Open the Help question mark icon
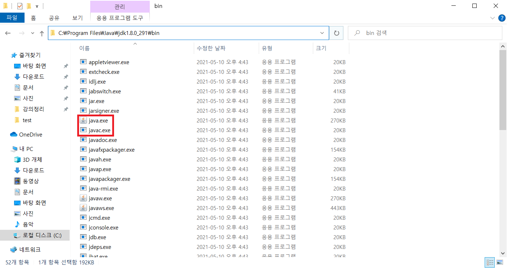The image size is (507, 268). click(502, 18)
